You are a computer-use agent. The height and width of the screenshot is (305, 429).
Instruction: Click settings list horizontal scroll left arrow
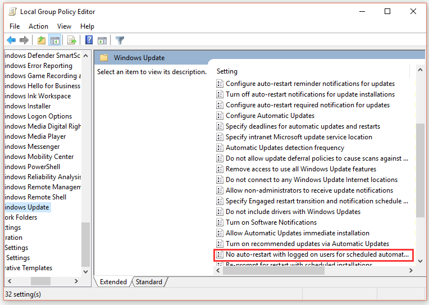pos(218,271)
